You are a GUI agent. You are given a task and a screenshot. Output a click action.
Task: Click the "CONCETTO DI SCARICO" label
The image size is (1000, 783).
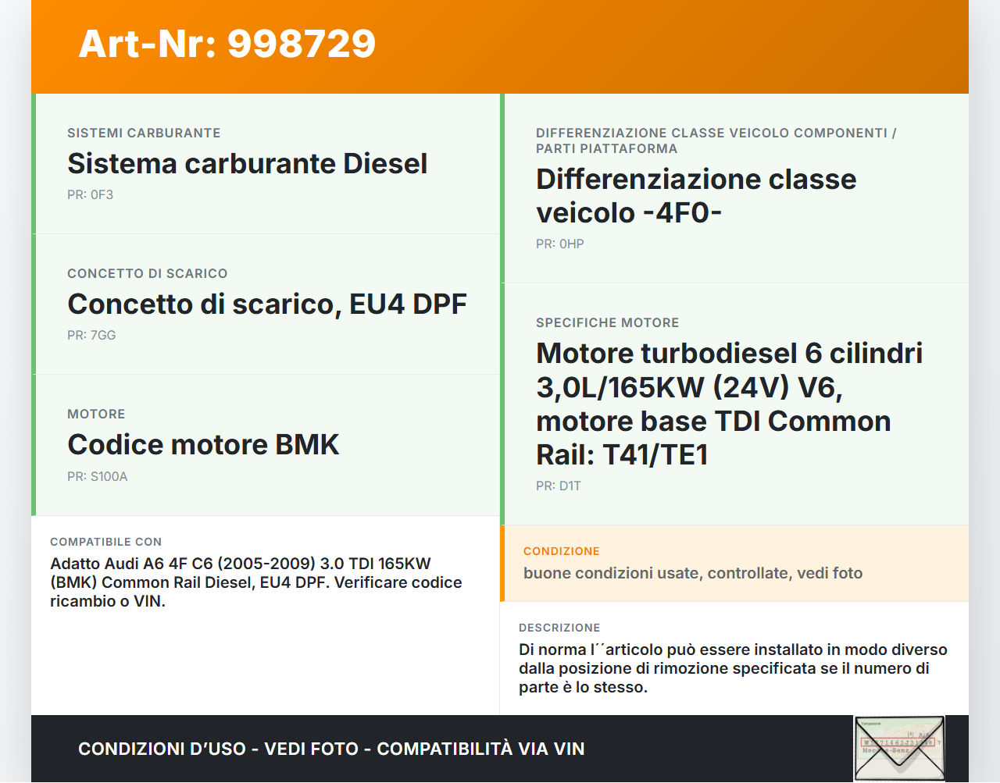[148, 274]
